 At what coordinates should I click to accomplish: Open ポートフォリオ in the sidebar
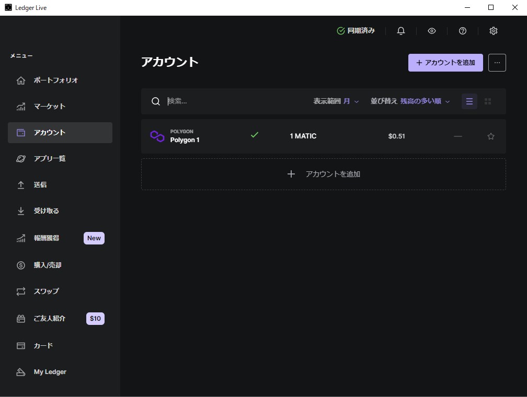[60, 80]
